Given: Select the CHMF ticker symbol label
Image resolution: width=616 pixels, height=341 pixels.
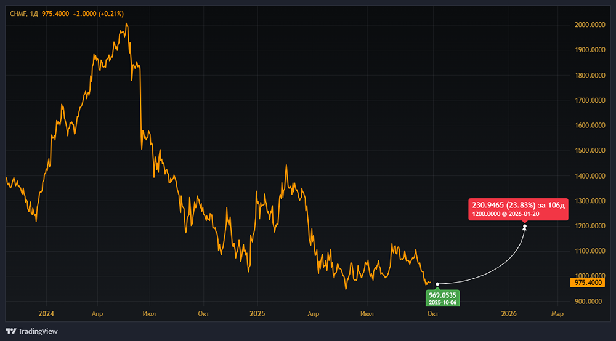Looking at the screenshot, I should (x=18, y=14).
